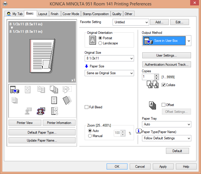Open User Settings...
The width and height of the screenshot is (201, 174).
pos(167,55)
